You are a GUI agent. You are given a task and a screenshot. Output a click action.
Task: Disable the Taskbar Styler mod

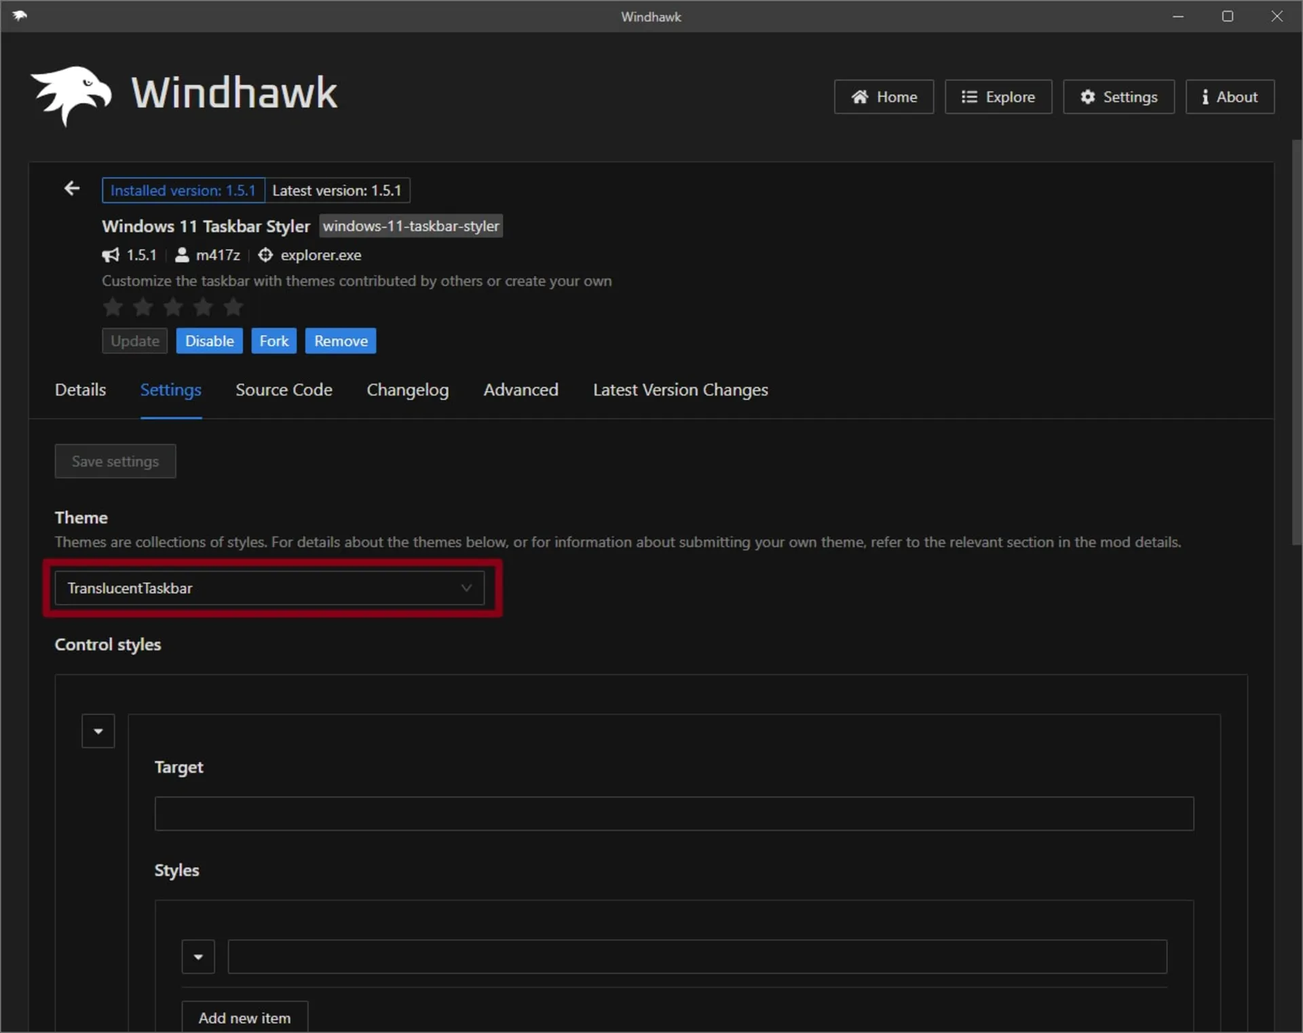(x=209, y=341)
